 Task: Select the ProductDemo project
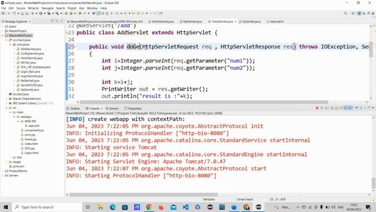tap(18, 171)
